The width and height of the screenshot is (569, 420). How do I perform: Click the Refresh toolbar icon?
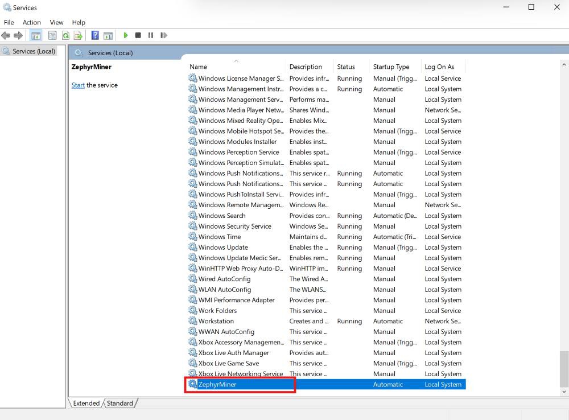[65, 35]
